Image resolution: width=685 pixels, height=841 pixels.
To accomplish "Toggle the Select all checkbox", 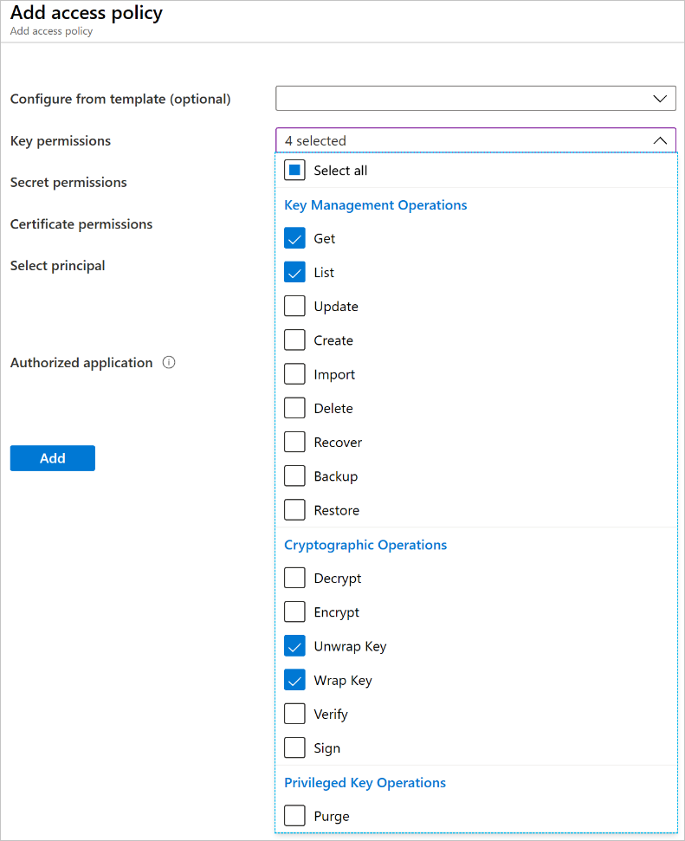I will (295, 171).
